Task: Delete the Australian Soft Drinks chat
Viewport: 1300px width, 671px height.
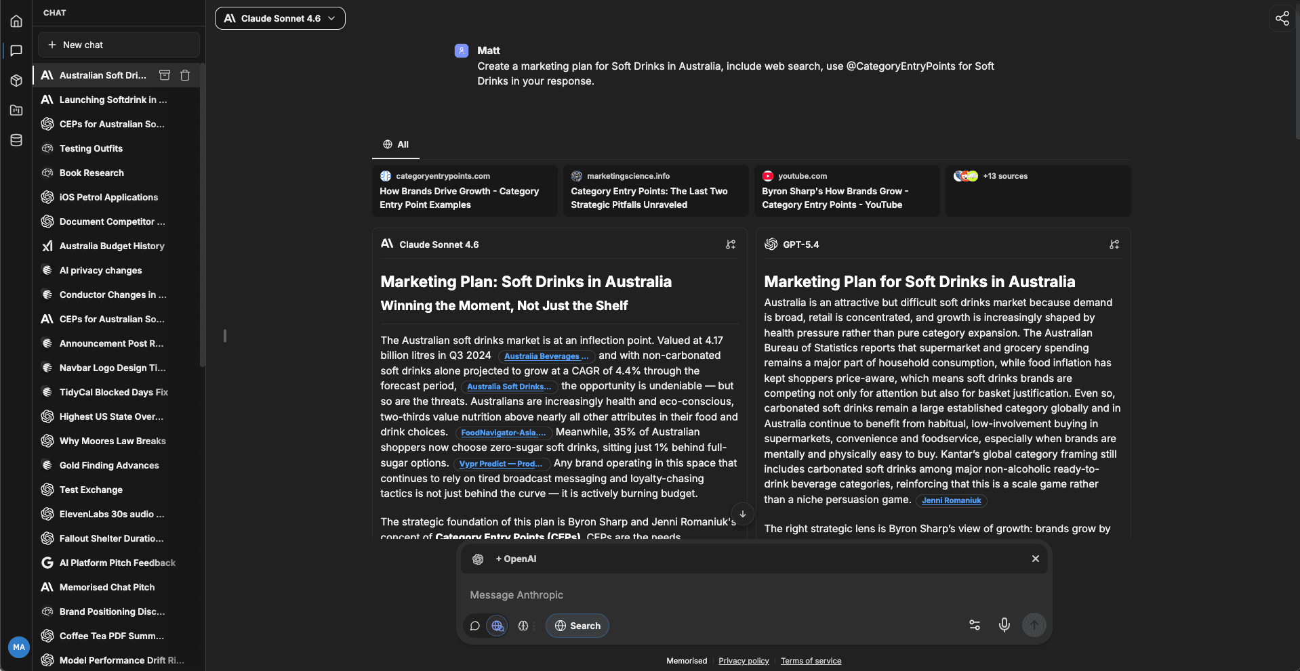Action: tap(185, 75)
